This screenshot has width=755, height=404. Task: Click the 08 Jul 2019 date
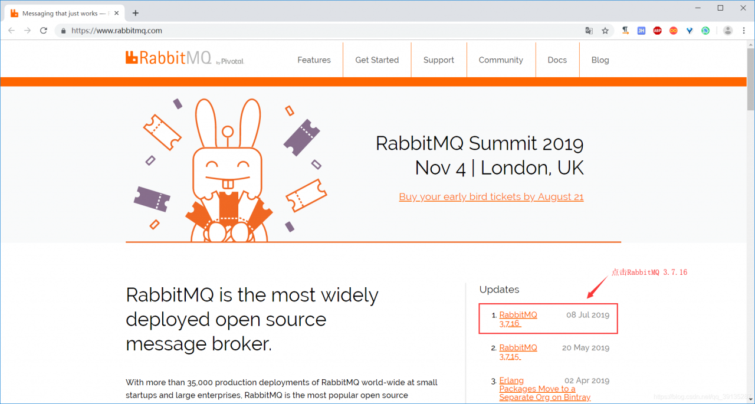(x=587, y=315)
